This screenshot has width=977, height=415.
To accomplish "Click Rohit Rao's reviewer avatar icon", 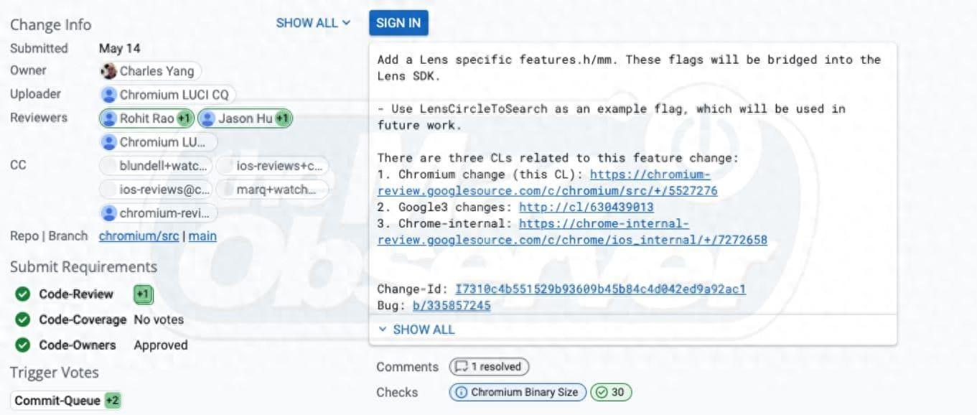I will click(109, 118).
